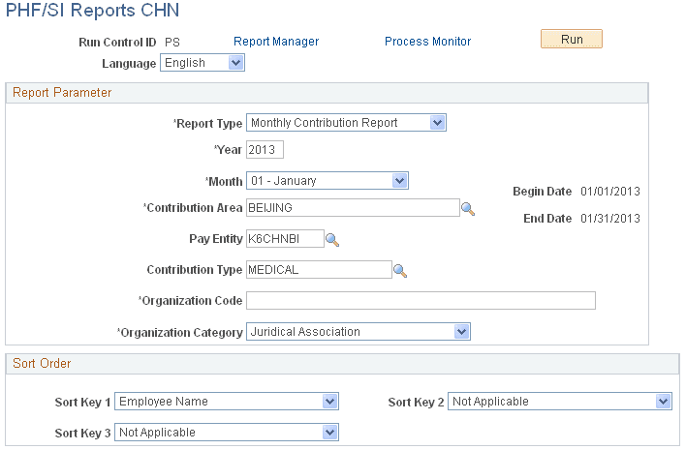Screen dimensions: 686x450
Task: Open the Sort Key 2 dropdown
Action: [x=560, y=402]
